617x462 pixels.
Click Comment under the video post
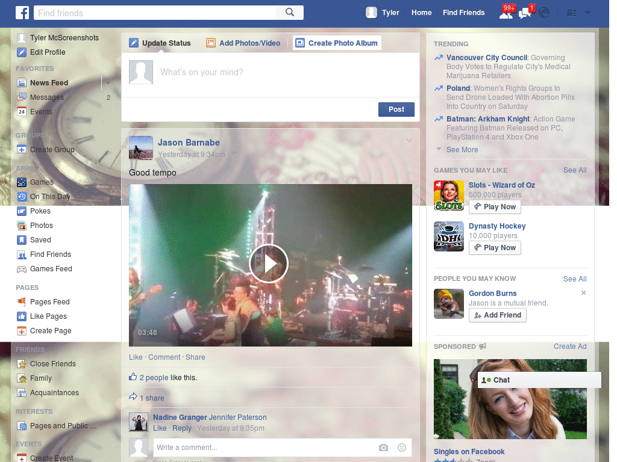(164, 357)
